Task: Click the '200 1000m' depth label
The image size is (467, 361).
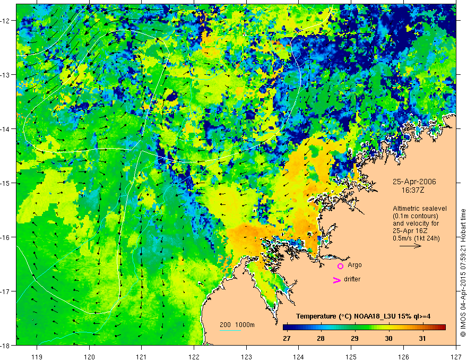Action: pos(237,325)
